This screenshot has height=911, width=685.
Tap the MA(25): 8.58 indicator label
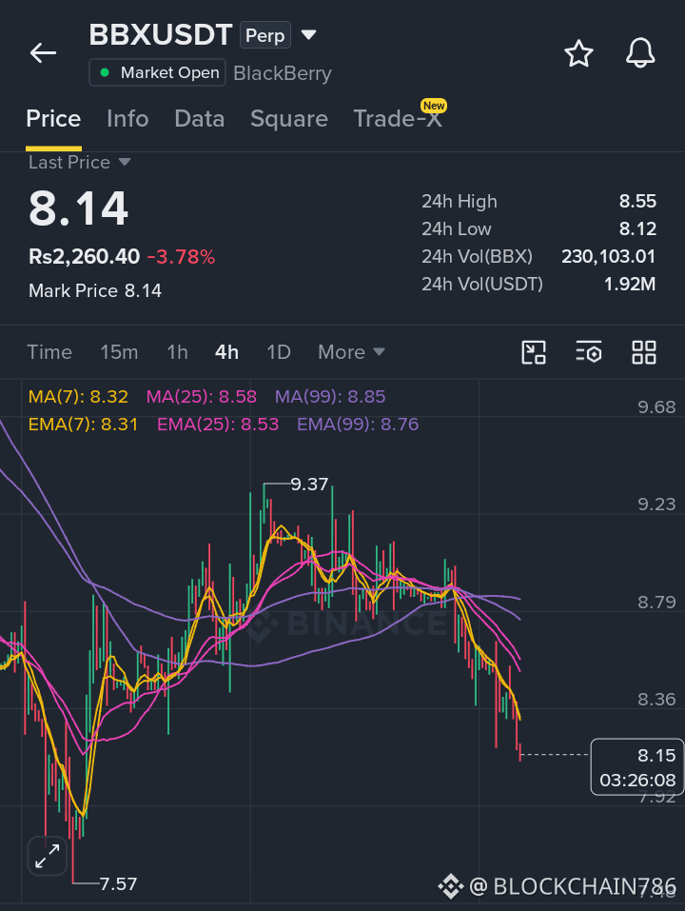pyautogui.click(x=202, y=397)
